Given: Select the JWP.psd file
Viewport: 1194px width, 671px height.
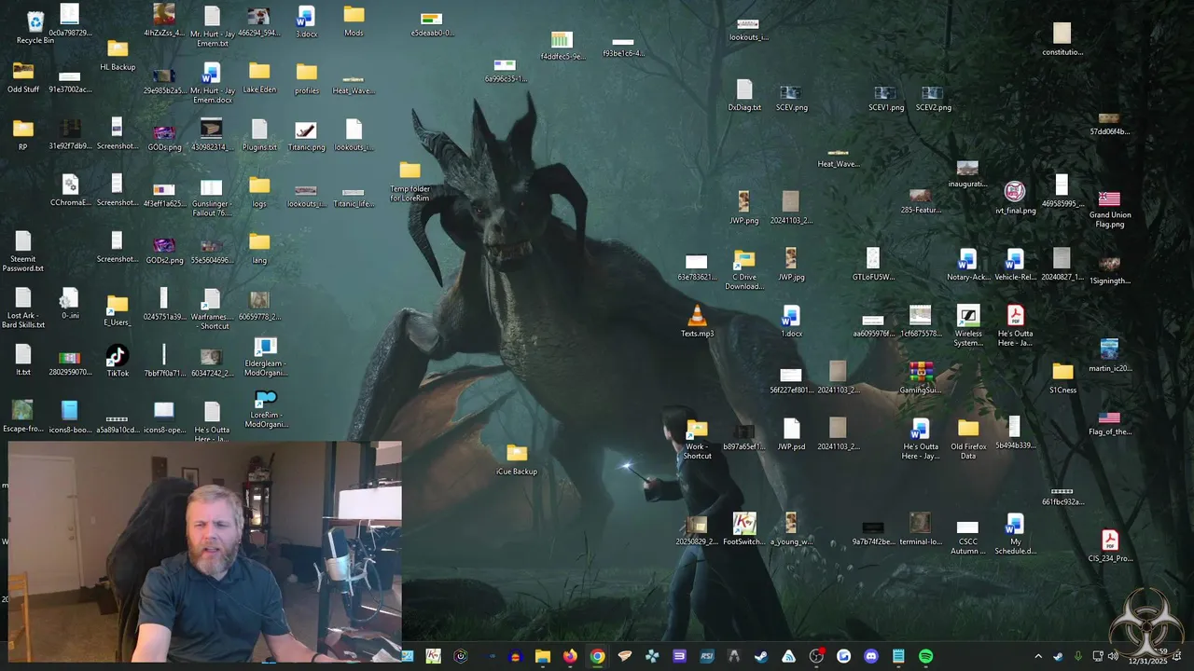Looking at the screenshot, I should coord(791,433).
